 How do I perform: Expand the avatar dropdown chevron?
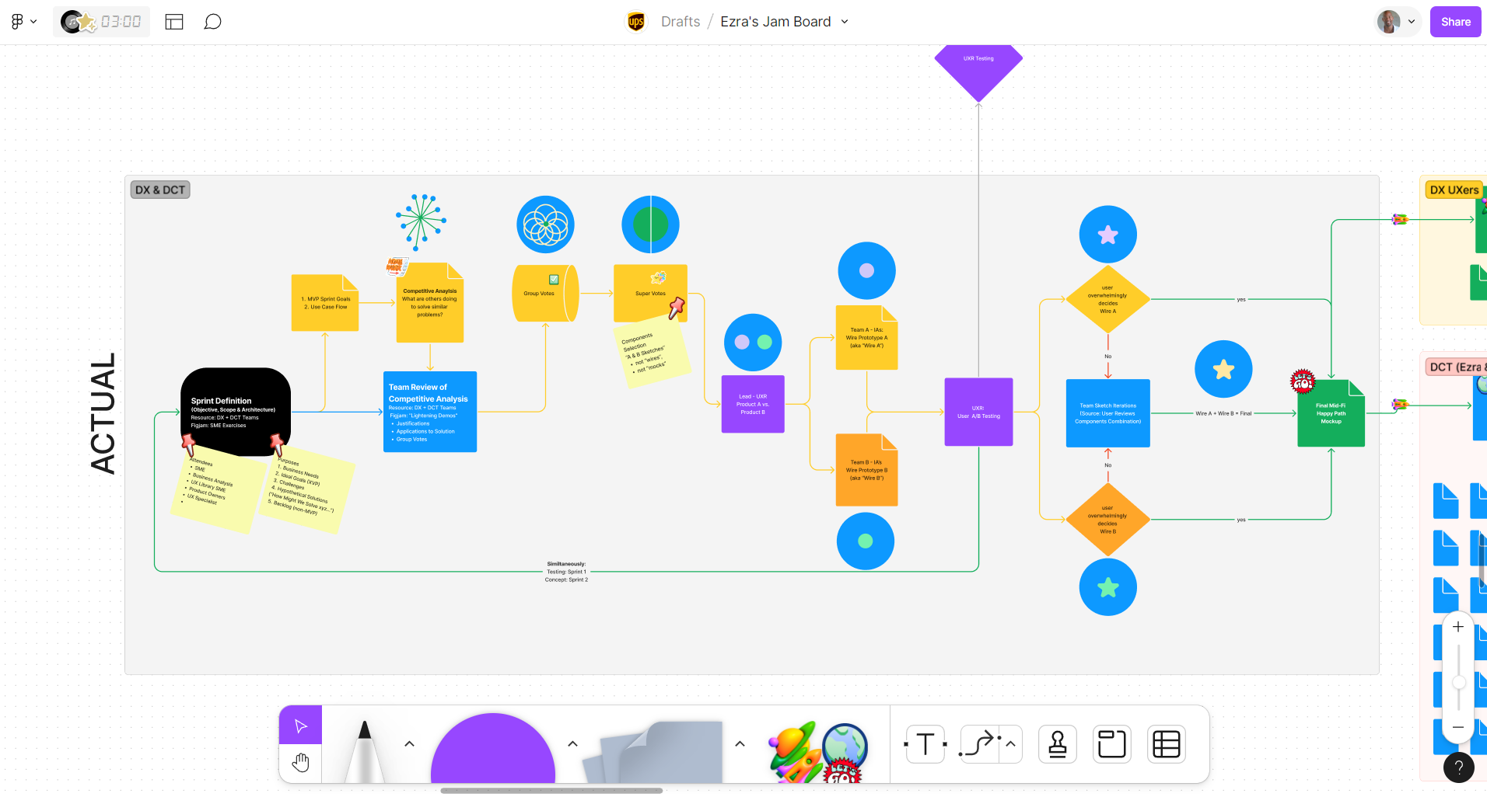pos(1412,22)
